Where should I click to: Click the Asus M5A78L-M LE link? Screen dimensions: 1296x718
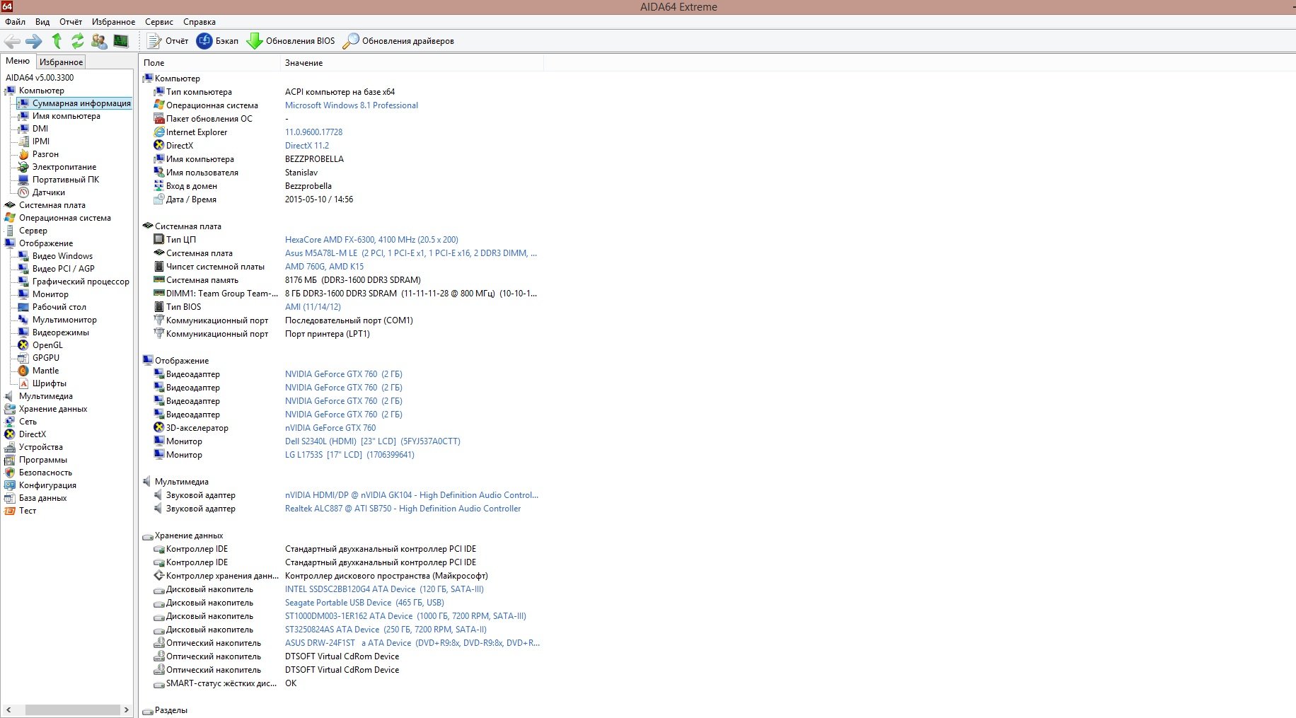pyautogui.click(x=411, y=253)
